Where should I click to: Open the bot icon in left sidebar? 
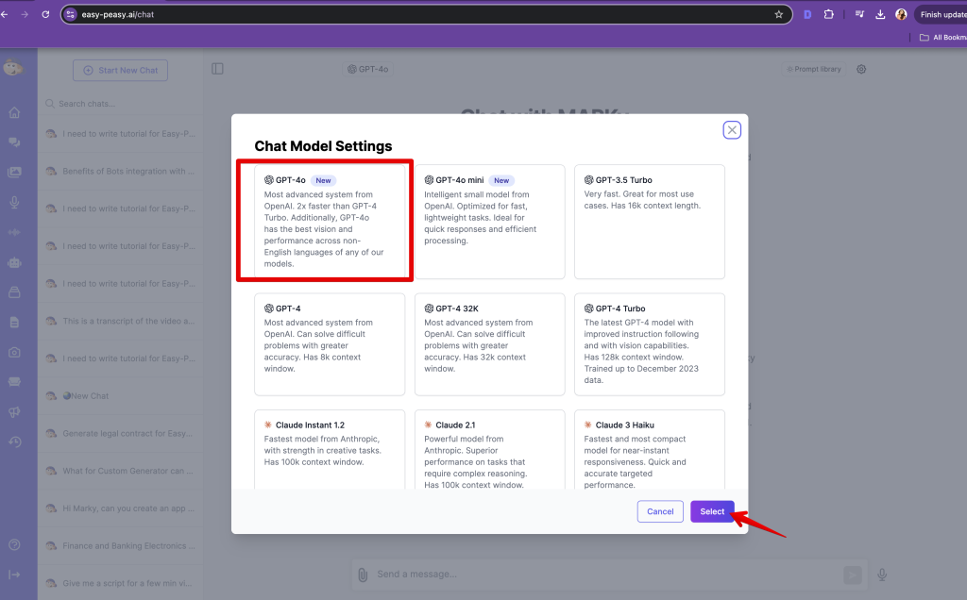coord(14,263)
